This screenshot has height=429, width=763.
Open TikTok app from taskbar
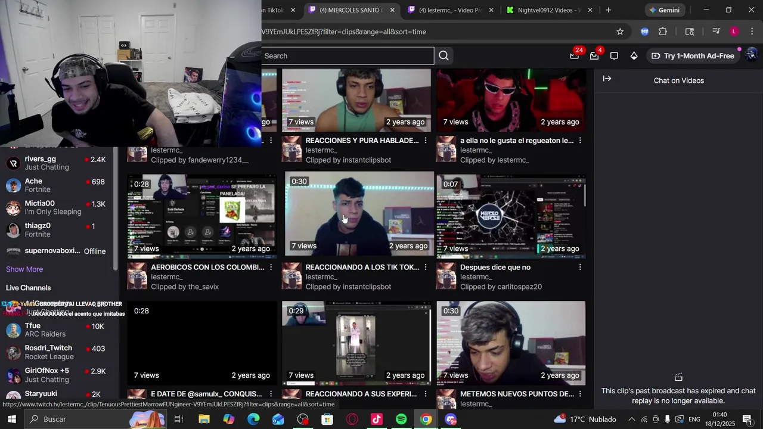pos(376,419)
